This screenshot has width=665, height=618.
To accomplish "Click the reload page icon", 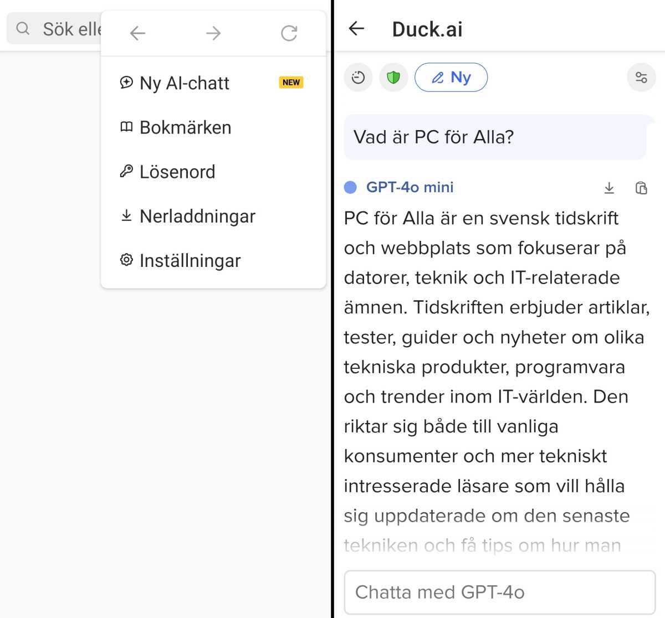I will pos(289,33).
